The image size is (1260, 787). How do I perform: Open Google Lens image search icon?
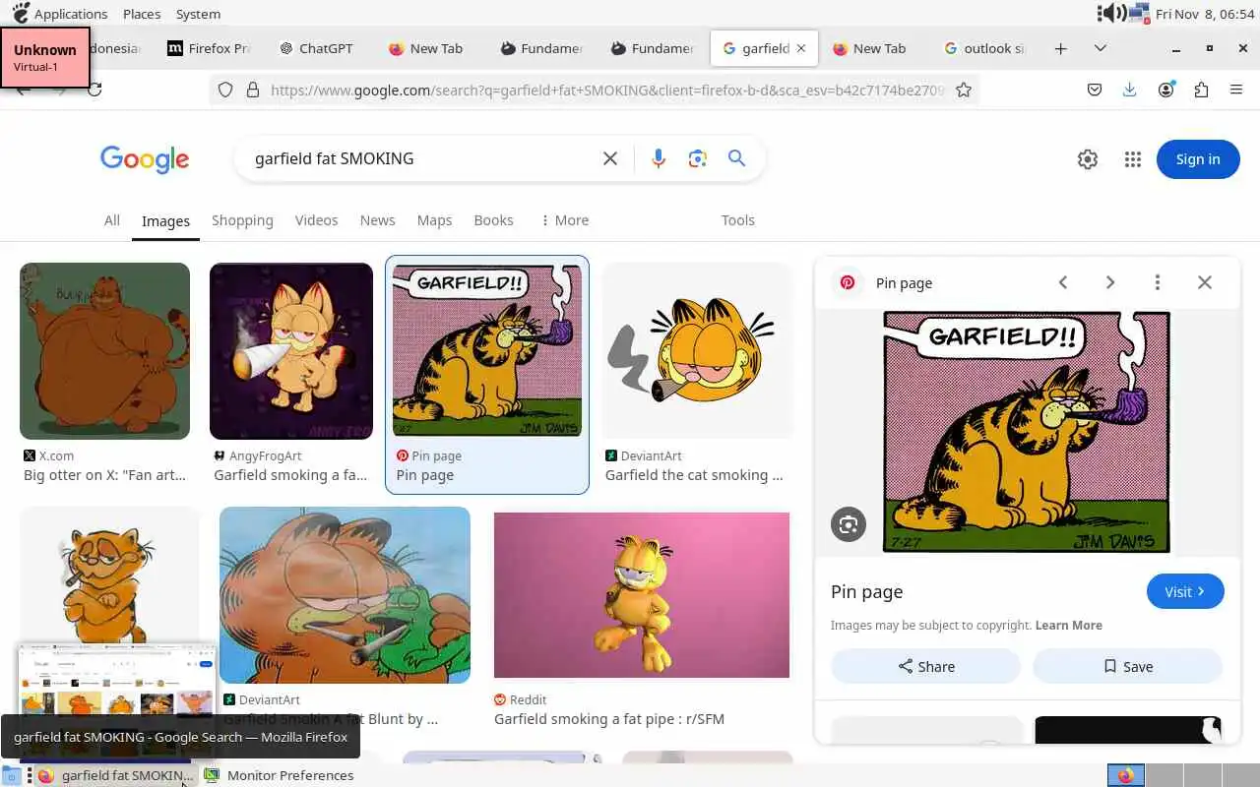point(698,158)
